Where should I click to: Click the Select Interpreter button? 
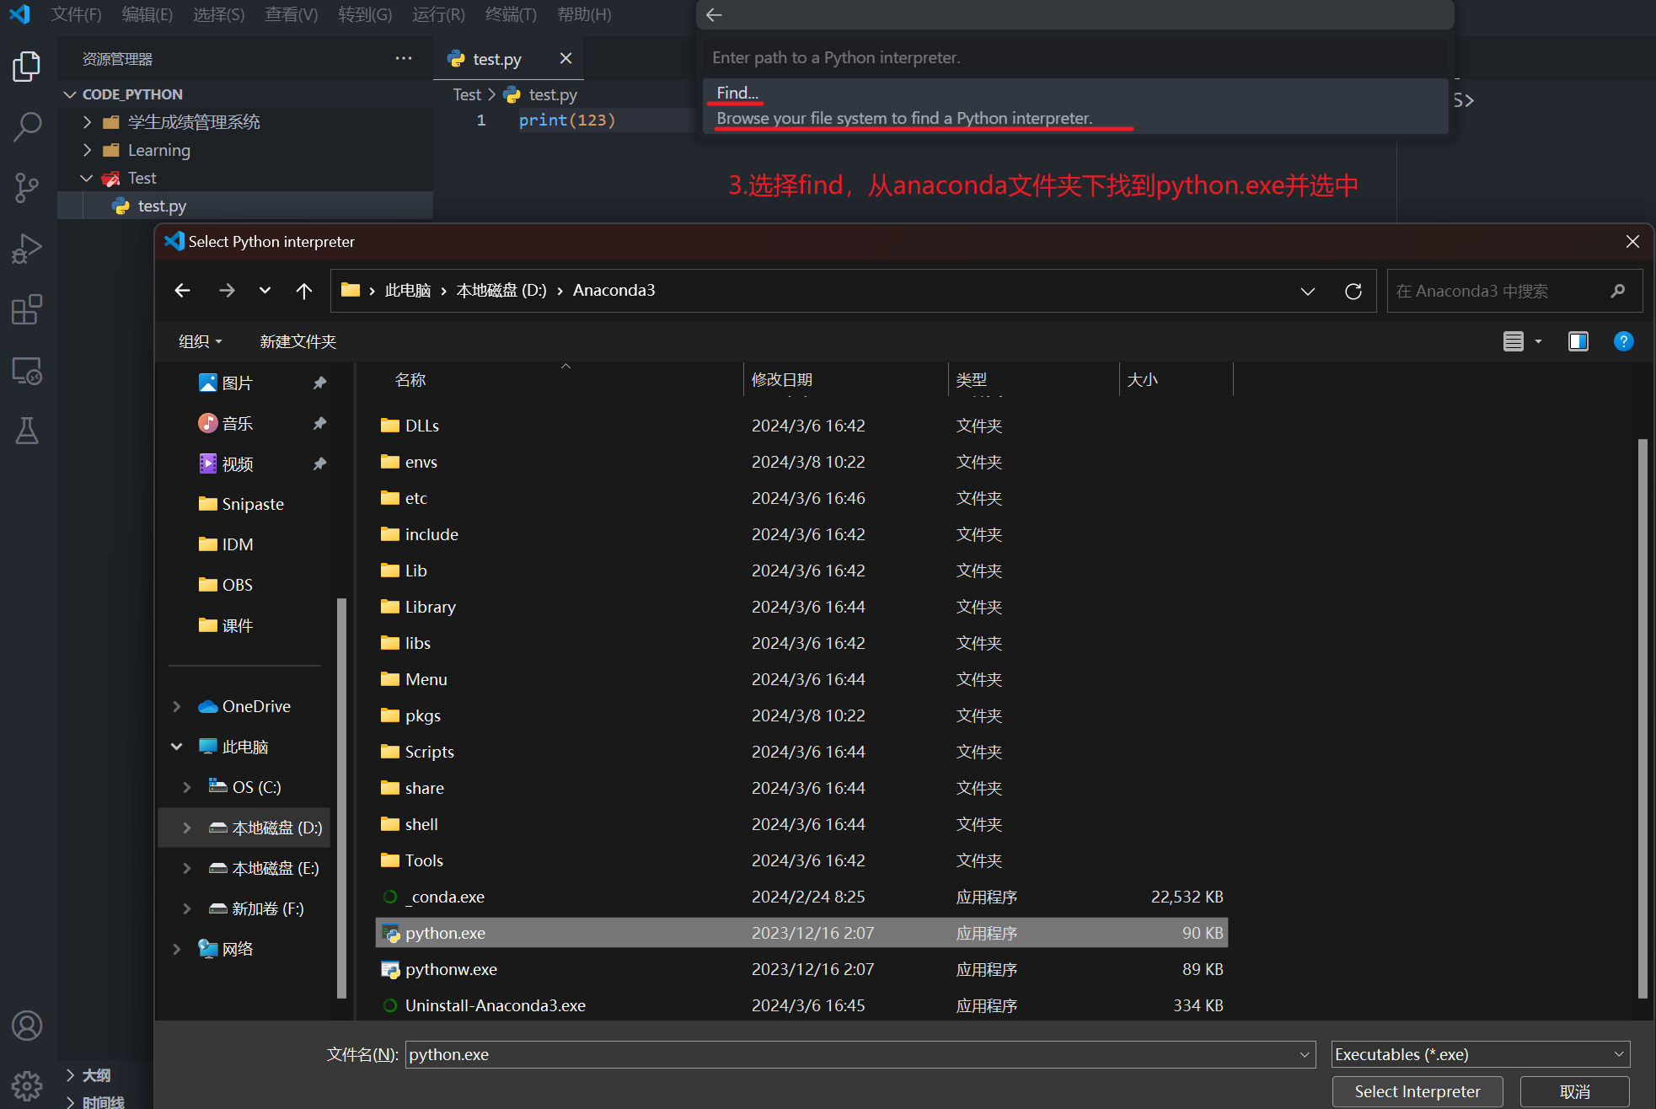coord(1418,1092)
